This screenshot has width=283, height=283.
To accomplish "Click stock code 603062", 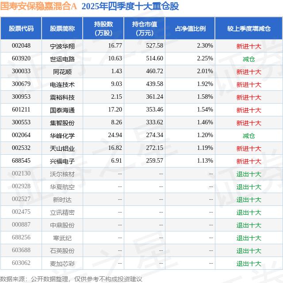I will point(21,264).
